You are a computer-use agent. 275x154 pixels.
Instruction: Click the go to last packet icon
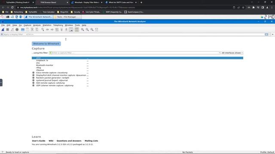tap(66, 30)
